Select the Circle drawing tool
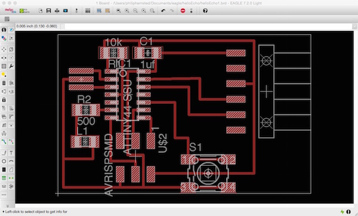Viewport: 358px width, 216px height. 4,161
